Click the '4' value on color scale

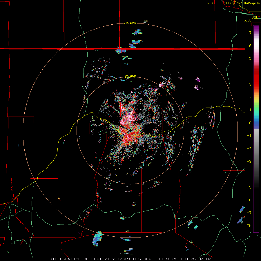[x=250, y=71]
